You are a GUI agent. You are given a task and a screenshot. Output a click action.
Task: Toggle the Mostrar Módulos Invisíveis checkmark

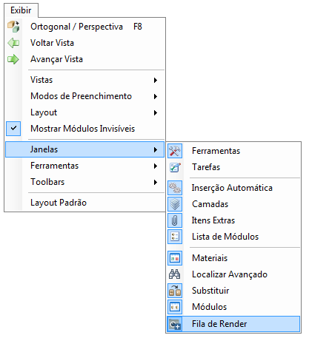tap(13, 129)
